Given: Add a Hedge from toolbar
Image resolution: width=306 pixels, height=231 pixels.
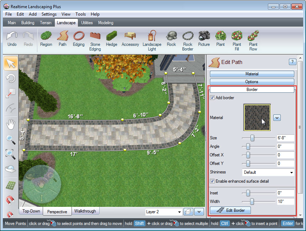Looking at the screenshot, I should (111, 39).
